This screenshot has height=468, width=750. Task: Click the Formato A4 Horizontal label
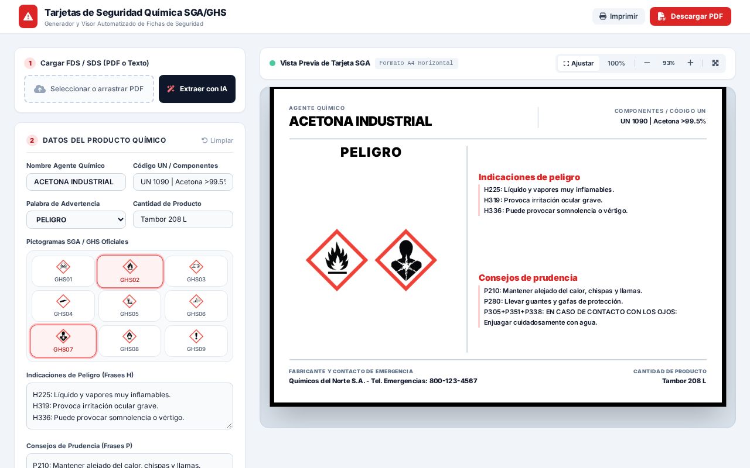click(x=417, y=63)
